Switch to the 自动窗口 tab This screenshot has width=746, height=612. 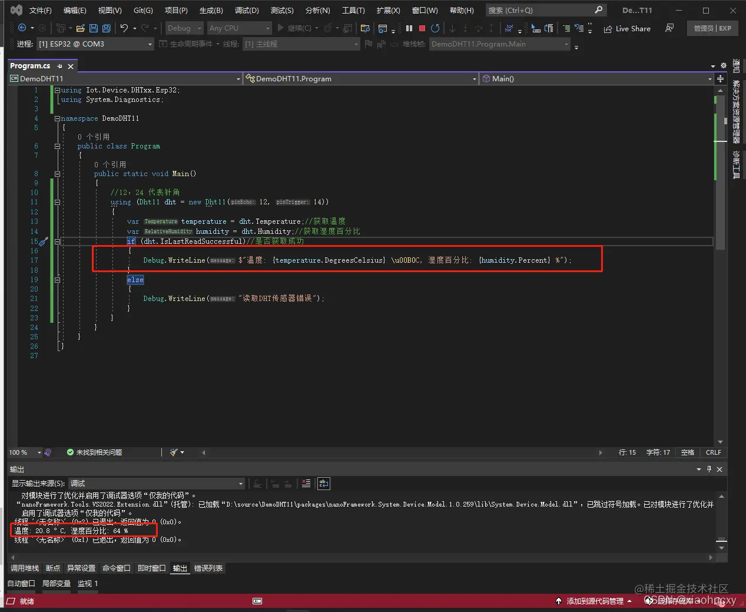21,584
